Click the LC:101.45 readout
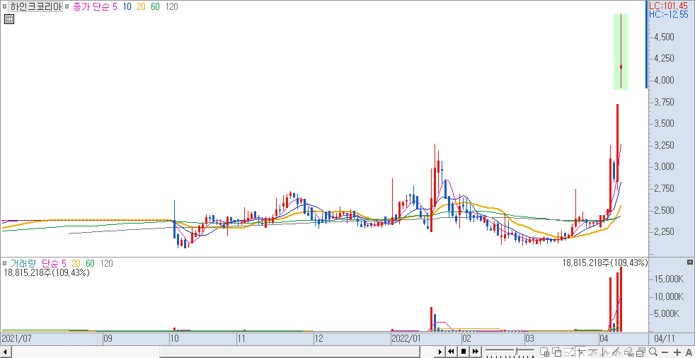This screenshot has width=695, height=358. 668,6
